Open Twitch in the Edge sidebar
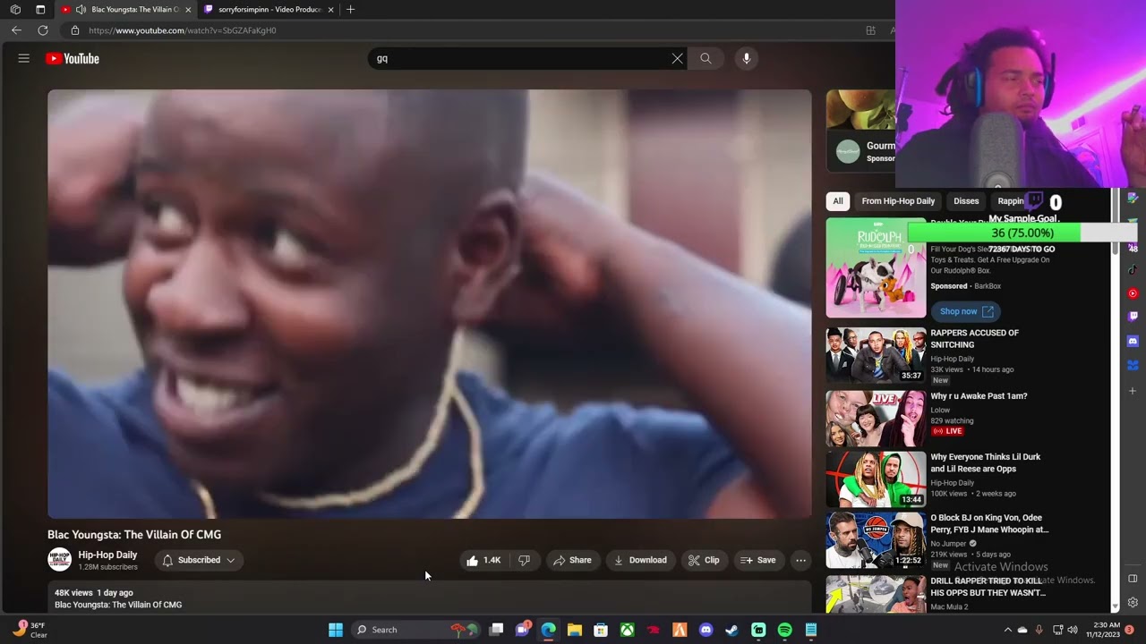This screenshot has height=644, width=1146. tap(1133, 317)
